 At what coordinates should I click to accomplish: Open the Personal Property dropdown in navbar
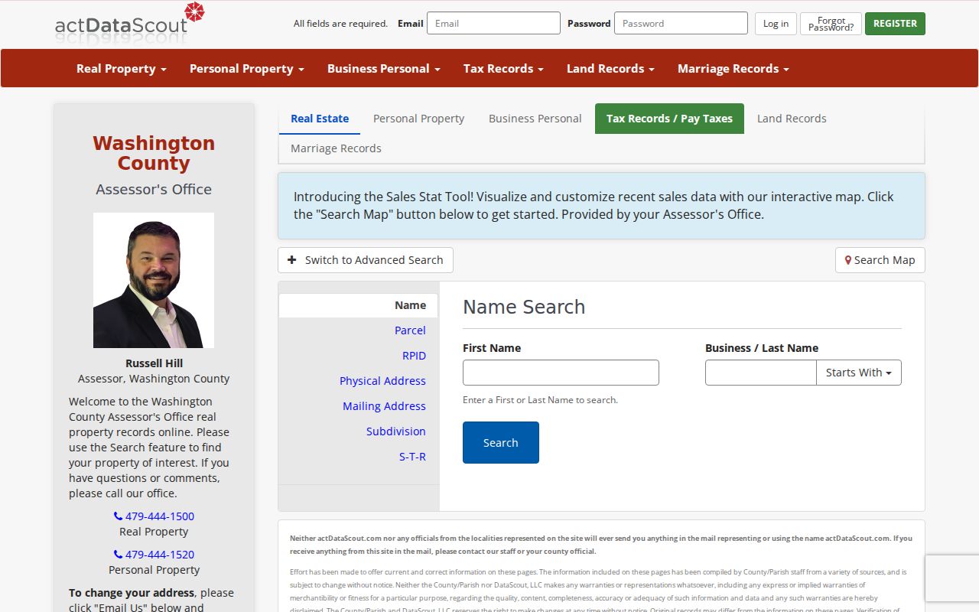click(x=247, y=68)
